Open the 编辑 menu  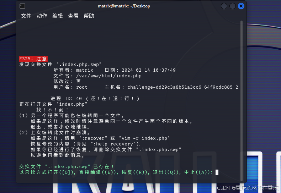click(x=58, y=16)
